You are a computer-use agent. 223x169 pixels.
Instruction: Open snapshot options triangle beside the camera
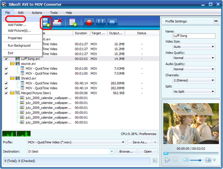pyautogui.click(x=215, y=160)
